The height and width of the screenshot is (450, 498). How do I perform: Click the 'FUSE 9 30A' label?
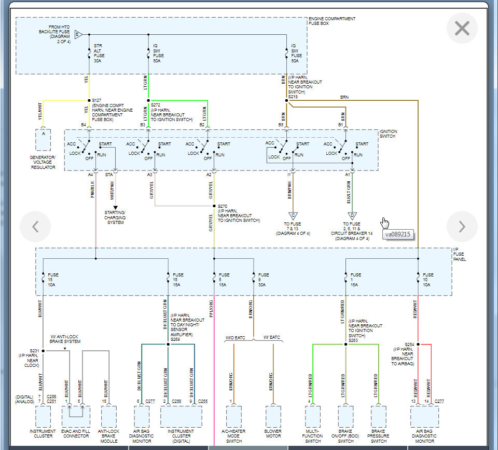click(x=264, y=280)
